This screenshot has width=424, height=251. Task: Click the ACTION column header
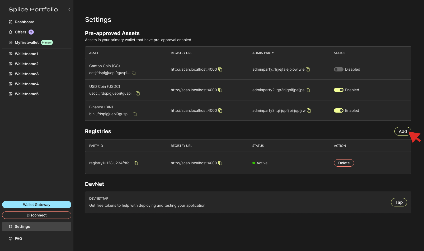(340, 146)
